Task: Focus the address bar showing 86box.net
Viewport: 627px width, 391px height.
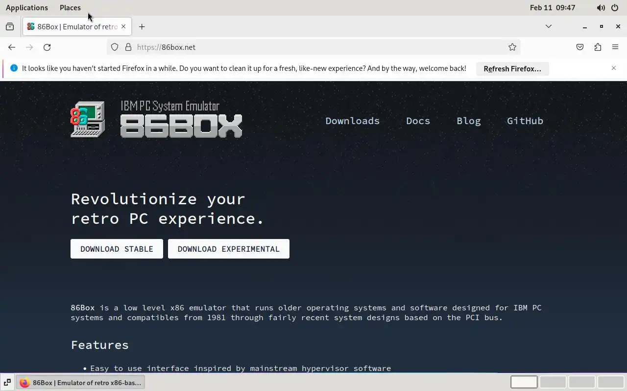Action: click(x=313, y=47)
